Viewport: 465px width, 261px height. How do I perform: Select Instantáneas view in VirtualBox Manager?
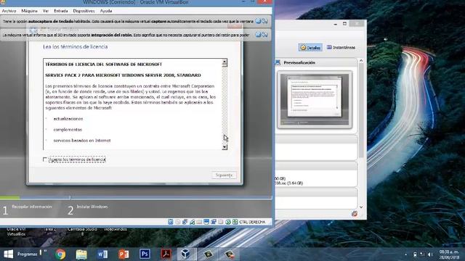tap(341, 47)
